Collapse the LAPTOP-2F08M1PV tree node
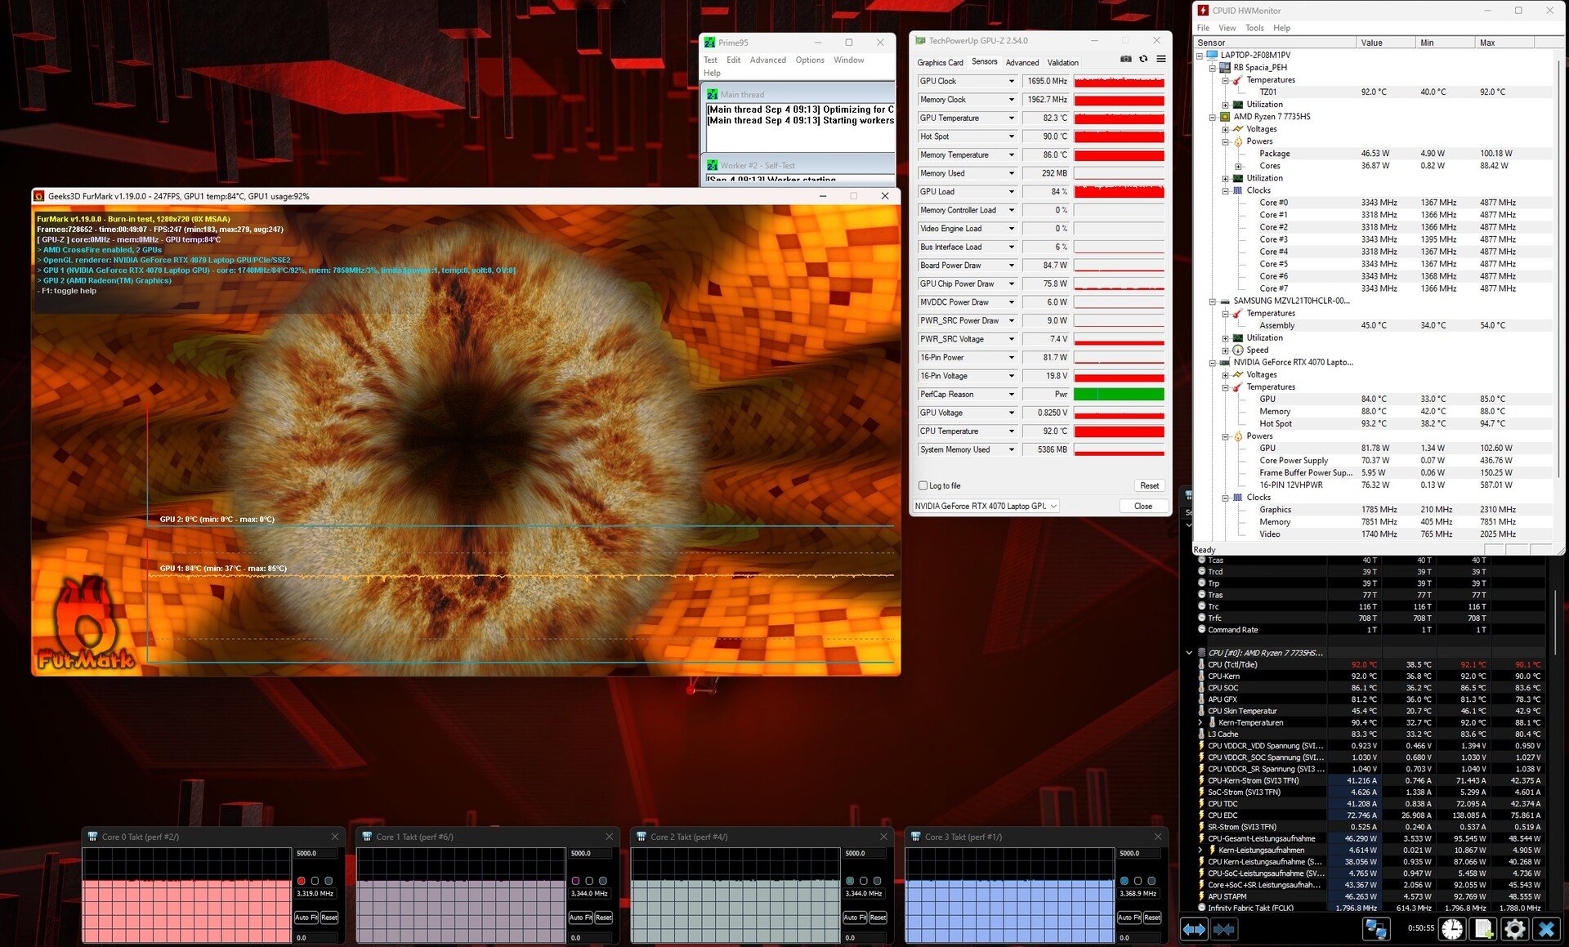 [x=1200, y=56]
